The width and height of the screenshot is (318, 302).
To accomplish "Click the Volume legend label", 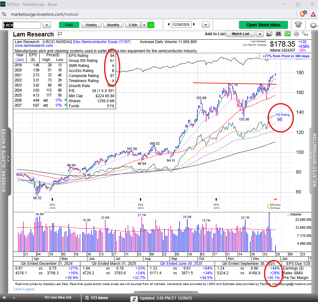I will [296, 214].
